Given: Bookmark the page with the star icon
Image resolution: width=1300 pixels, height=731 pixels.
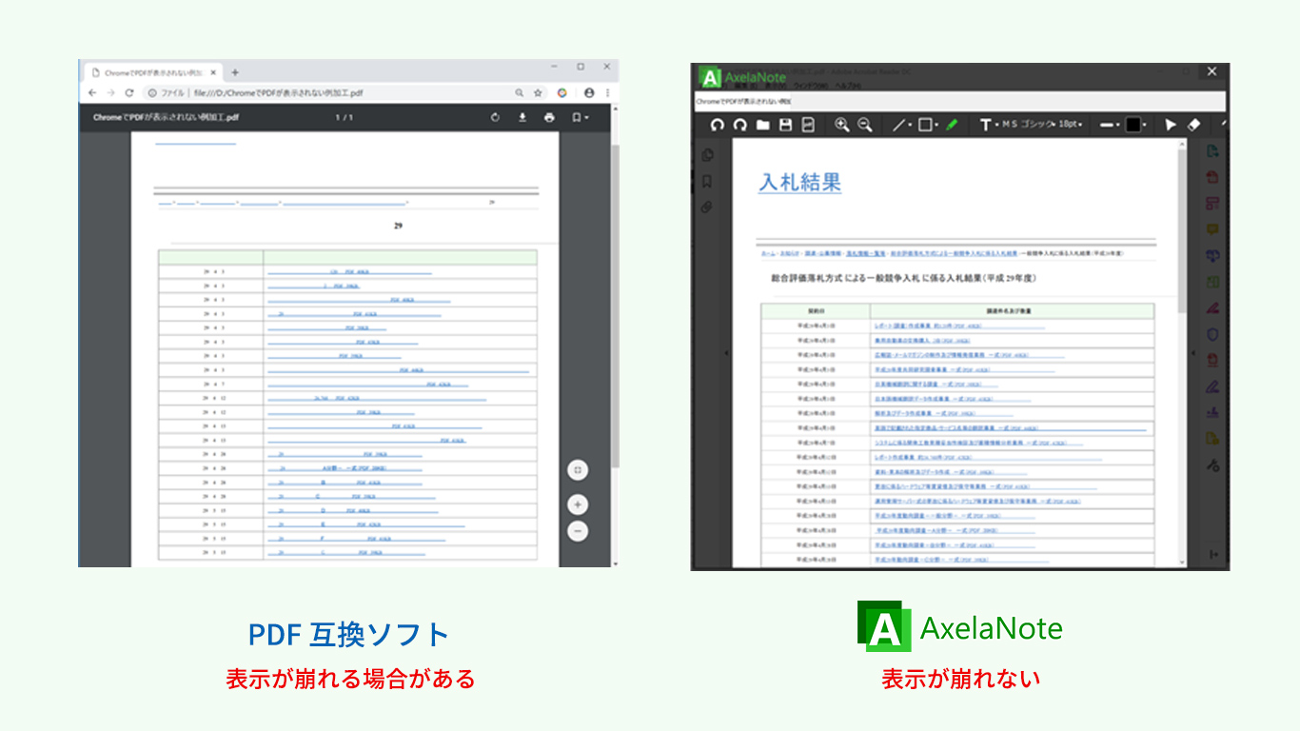Looking at the screenshot, I should coord(538,93).
